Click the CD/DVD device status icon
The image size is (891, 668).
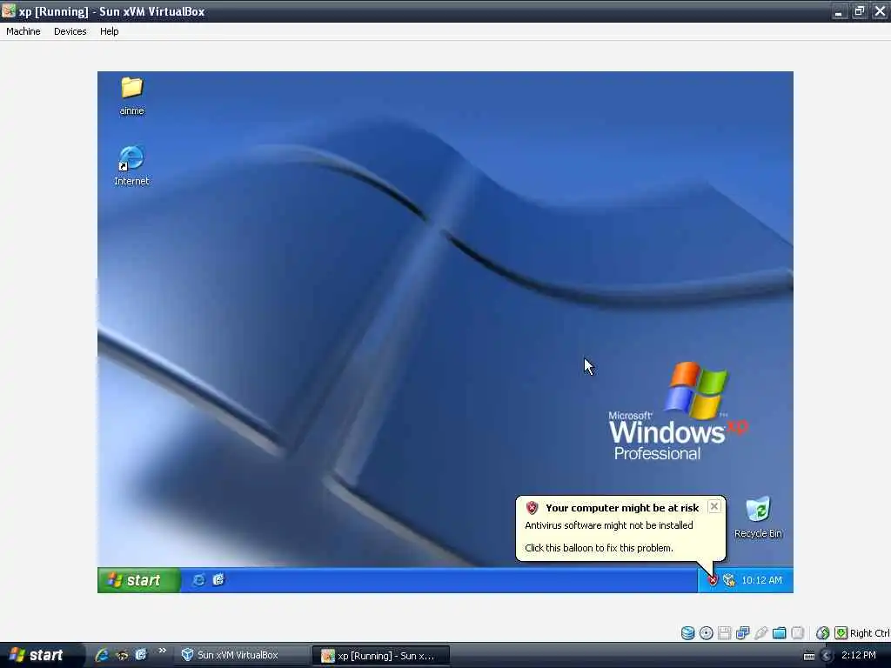707,633
